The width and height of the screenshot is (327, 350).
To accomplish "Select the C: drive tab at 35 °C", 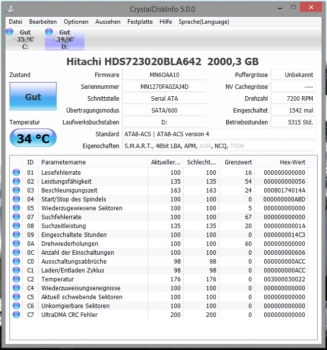I will click(25, 39).
